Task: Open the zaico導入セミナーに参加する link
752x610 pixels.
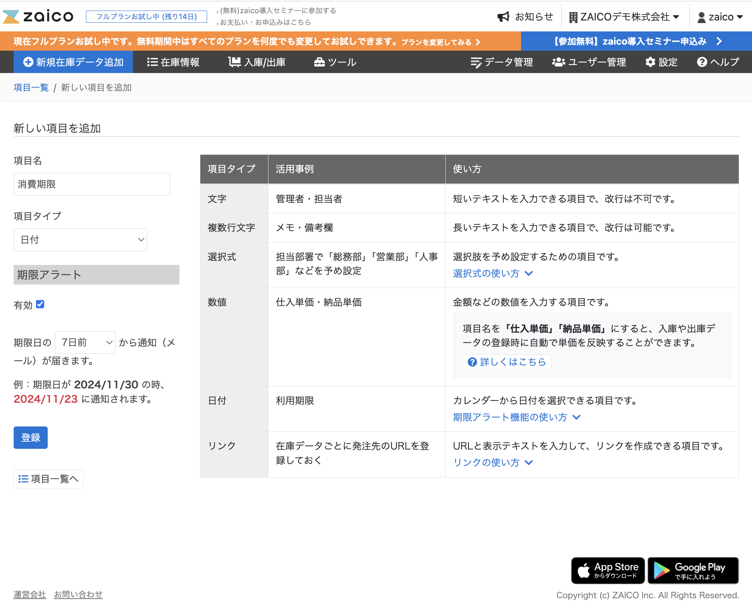Action: pyautogui.click(x=278, y=11)
